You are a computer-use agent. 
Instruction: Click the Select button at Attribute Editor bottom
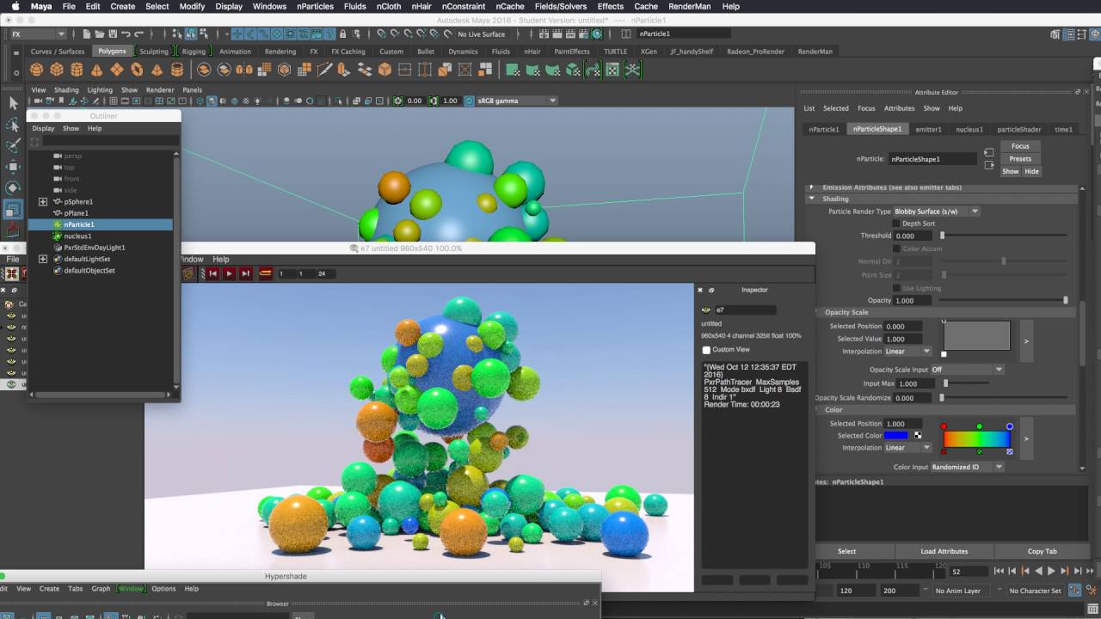[x=846, y=551]
